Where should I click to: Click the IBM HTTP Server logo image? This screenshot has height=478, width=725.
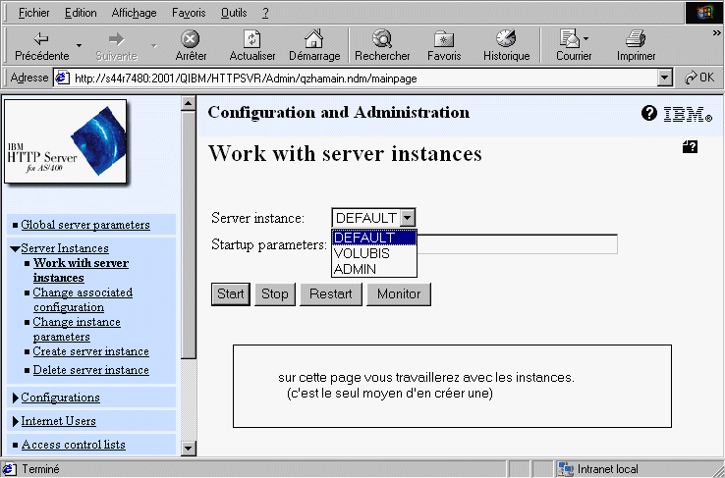click(65, 141)
